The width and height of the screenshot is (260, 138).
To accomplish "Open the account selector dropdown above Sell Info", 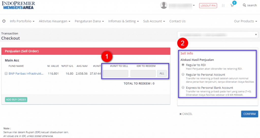I will 218,34.
